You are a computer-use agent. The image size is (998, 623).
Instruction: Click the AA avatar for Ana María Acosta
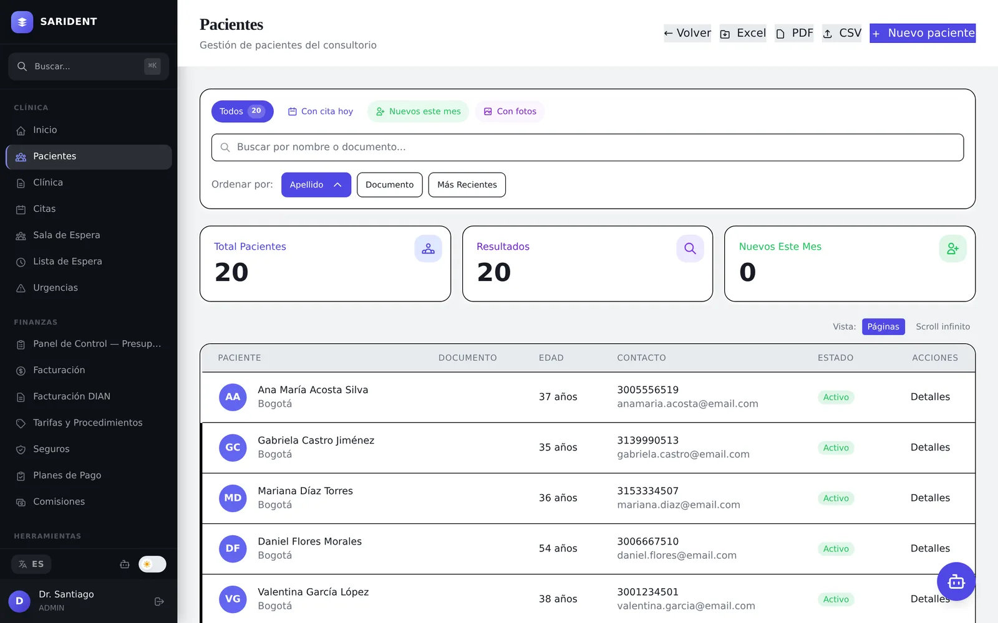[233, 397]
